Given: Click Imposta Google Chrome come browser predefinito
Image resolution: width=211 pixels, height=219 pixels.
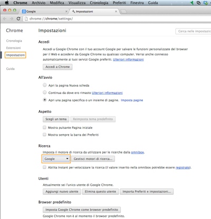Looking at the screenshot, I should tap(82, 210).
